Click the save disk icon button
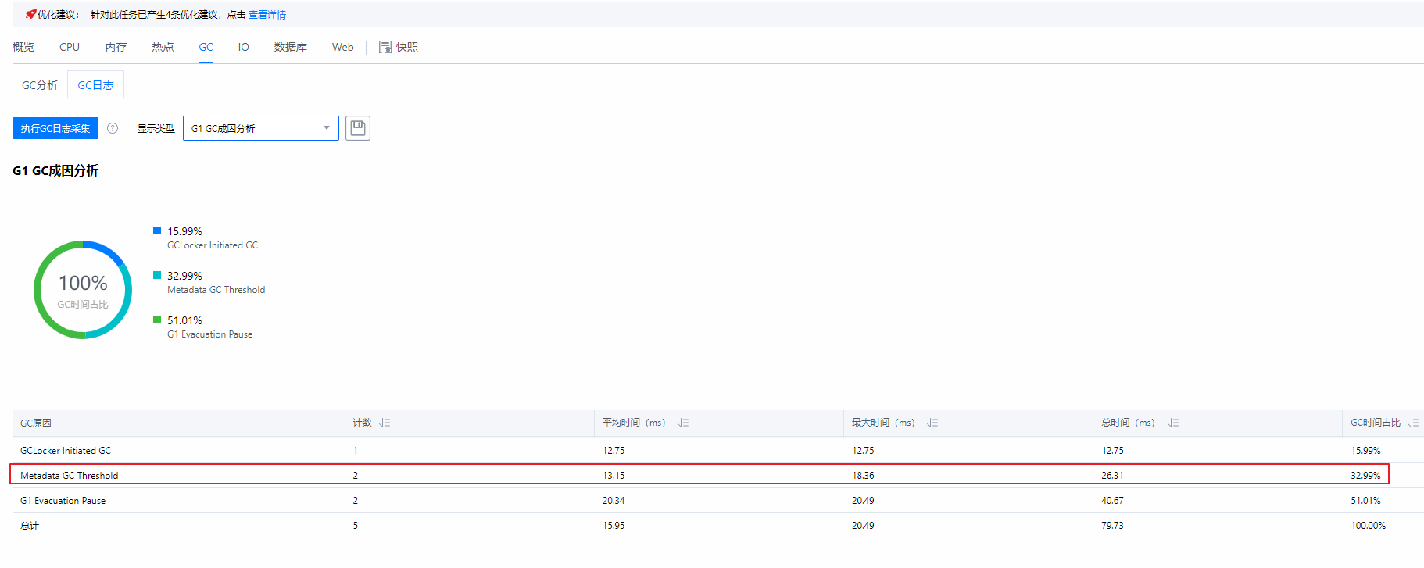The image size is (1424, 568). pyautogui.click(x=358, y=128)
